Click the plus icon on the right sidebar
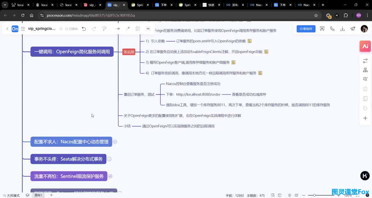 point(365,118)
